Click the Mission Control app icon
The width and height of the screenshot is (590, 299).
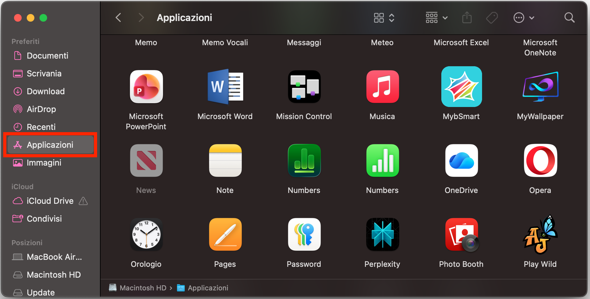click(x=304, y=87)
